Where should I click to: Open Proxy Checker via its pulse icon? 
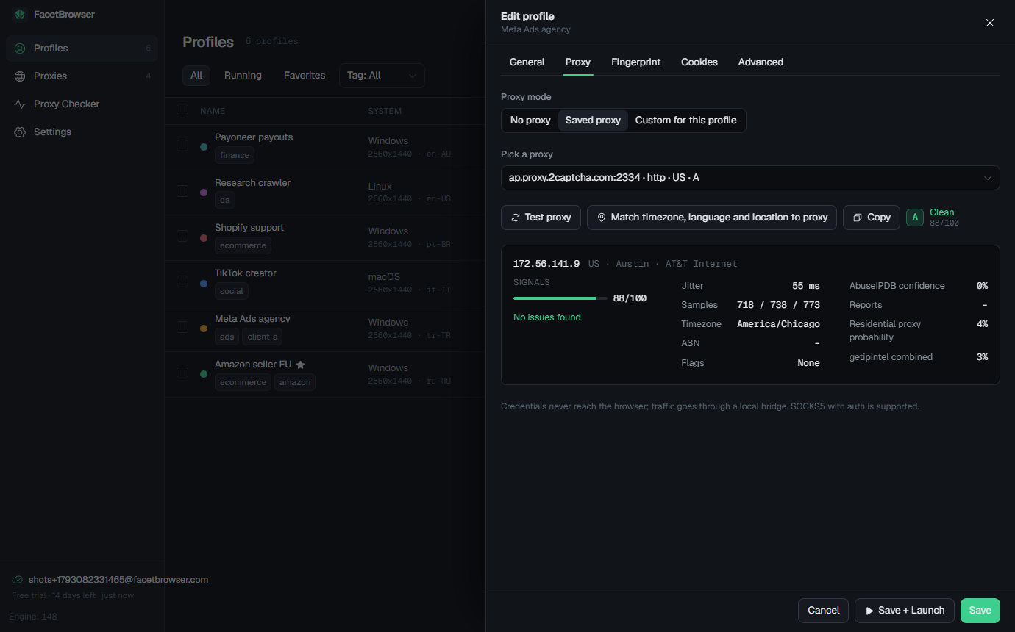[x=20, y=104]
